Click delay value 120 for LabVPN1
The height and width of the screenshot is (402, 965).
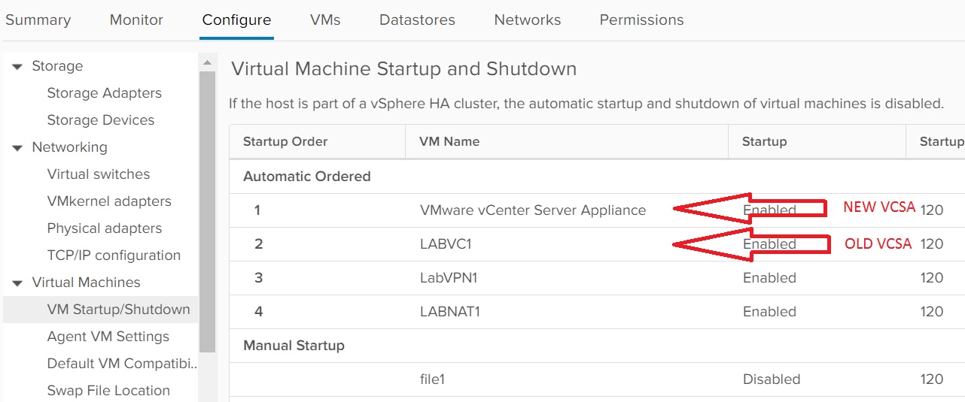[x=932, y=278]
